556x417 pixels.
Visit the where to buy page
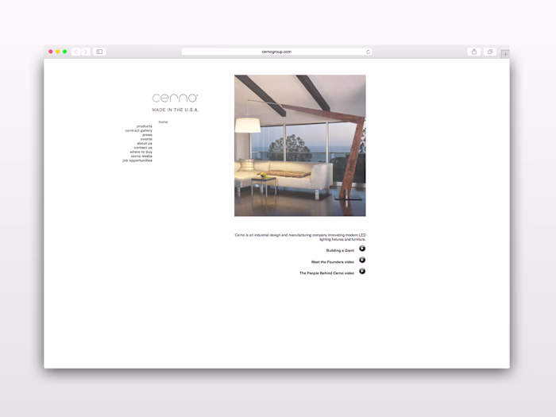(x=141, y=152)
